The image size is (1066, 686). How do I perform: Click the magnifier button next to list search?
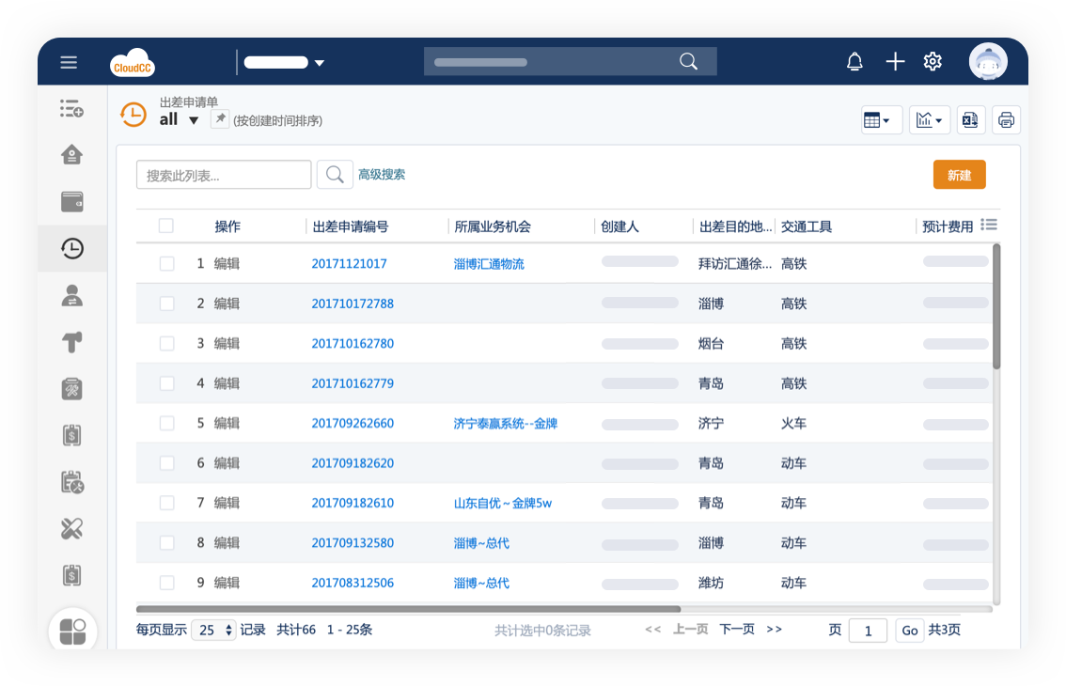(335, 175)
